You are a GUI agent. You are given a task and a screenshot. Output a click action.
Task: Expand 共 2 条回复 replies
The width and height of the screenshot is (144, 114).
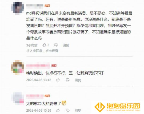[x=42, y=51]
